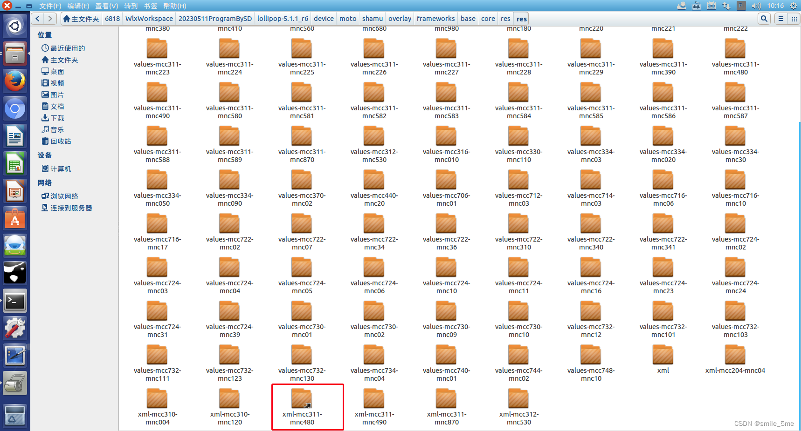The width and height of the screenshot is (801, 431).
Task: Open 计算机 under 设备 in sidebar
Action: point(56,168)
